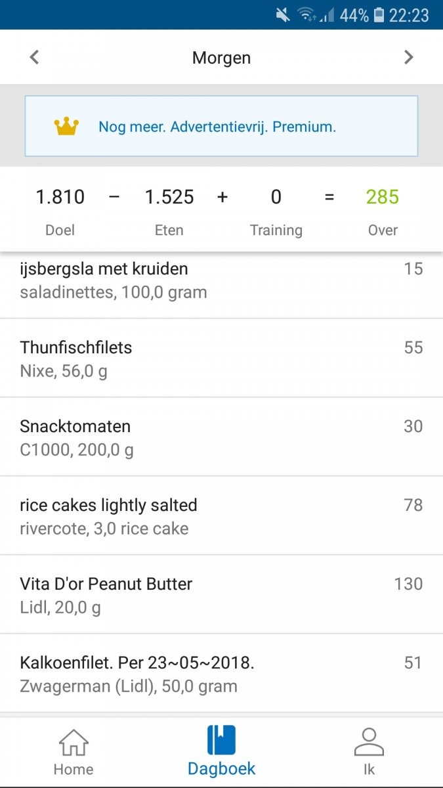Screen dimensions: 443x788
Task: Tap the green 285 Over calorie value
Action: (x=382, y=197)
